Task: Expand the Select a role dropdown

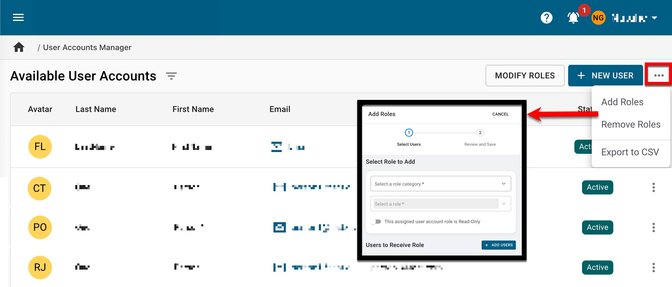Action: click(x=440, y=204)
